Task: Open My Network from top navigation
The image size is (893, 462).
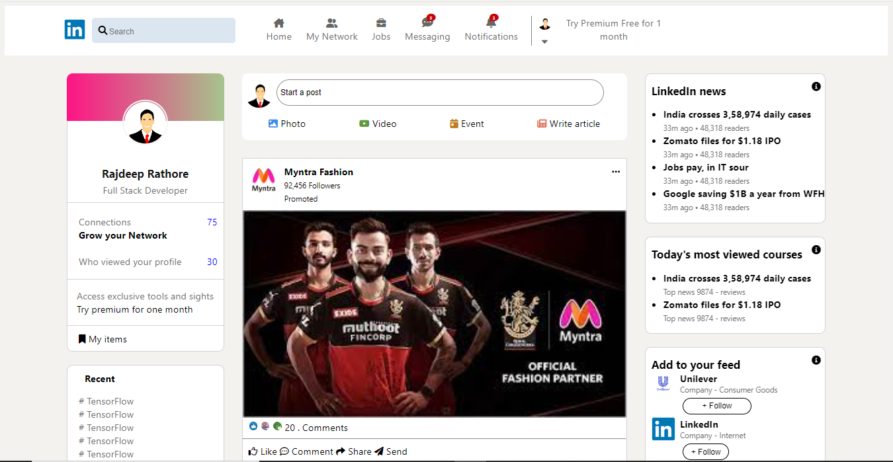Action: (x=331, y=23)
